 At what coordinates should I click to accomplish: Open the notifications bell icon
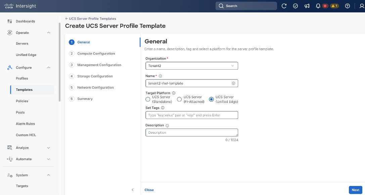coord(318,6)
